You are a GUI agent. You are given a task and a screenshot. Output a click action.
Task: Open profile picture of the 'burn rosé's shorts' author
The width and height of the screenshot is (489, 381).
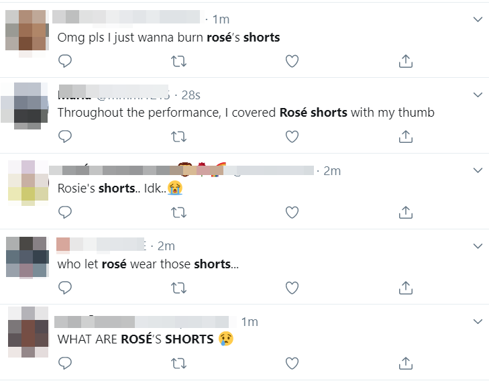tap(28, 30)
